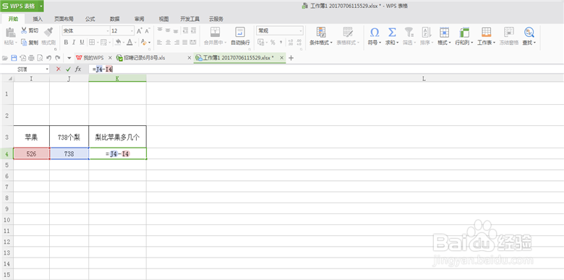Toggle Bold formatting
564x280 pixels.
click(x=66, y=43)
